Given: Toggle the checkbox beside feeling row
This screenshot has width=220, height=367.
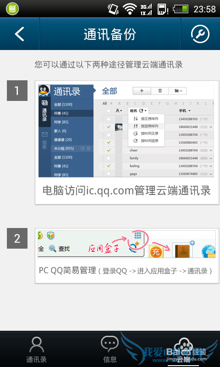Looking at the screenshot, I should [x=109, y=166].
